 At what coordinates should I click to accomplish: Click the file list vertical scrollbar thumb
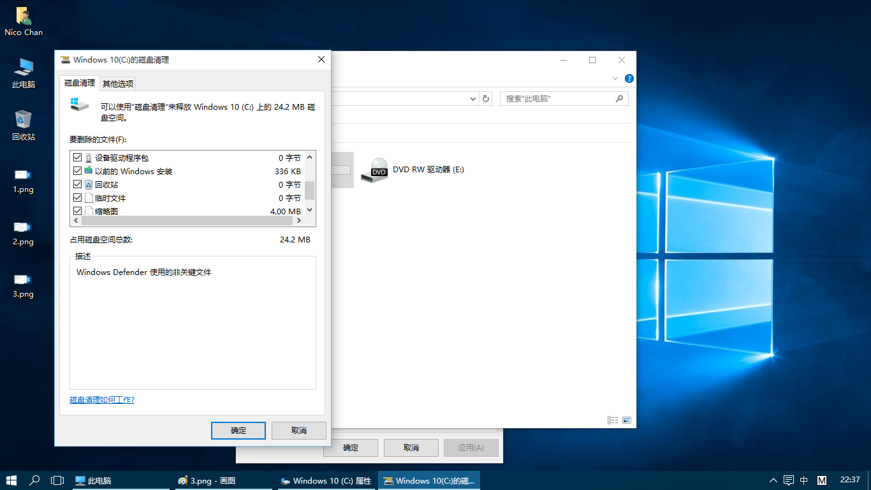[310, 190]
